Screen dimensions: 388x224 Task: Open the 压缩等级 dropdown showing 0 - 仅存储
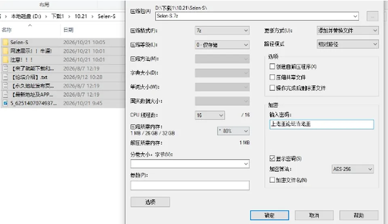tap(222, 45)
